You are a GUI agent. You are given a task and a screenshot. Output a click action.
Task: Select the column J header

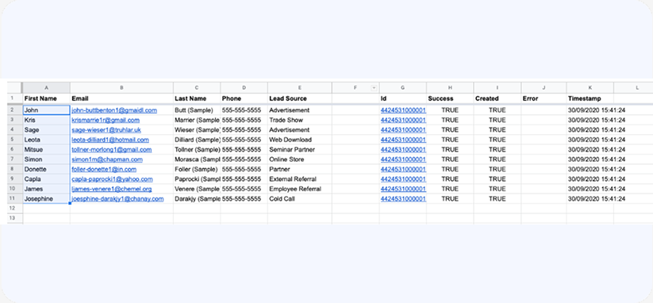point(544,88)
